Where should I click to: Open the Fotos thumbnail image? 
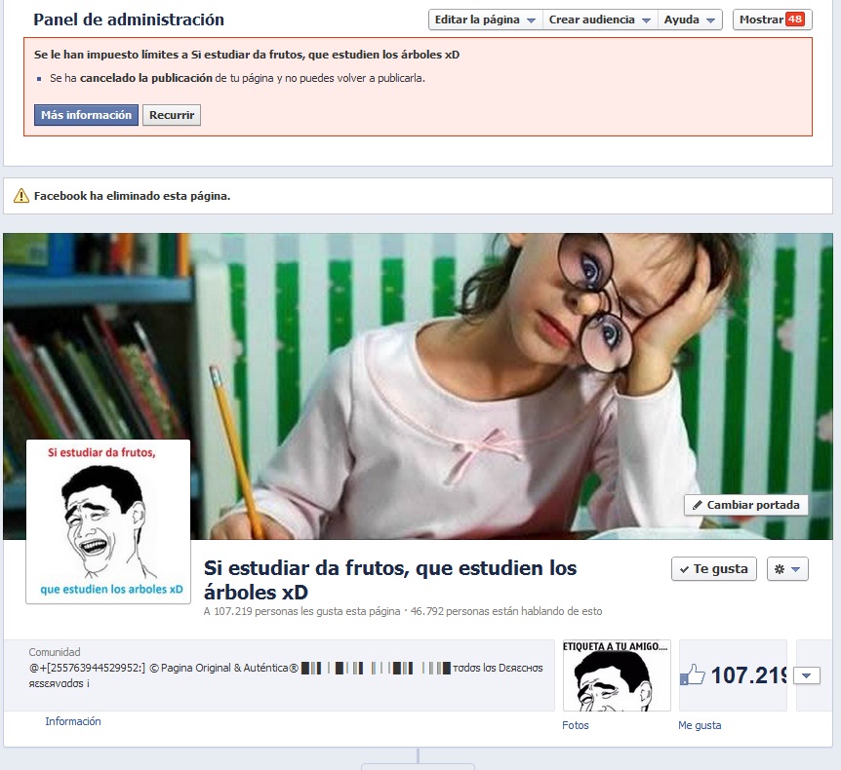coord(617,675)
